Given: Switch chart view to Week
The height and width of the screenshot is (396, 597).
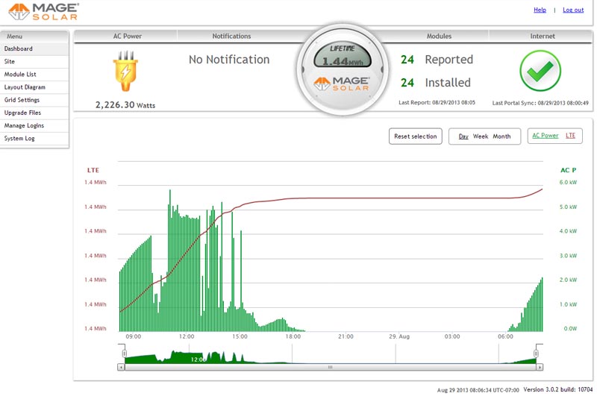Looking at the screenshot, I should coord(481,136).
